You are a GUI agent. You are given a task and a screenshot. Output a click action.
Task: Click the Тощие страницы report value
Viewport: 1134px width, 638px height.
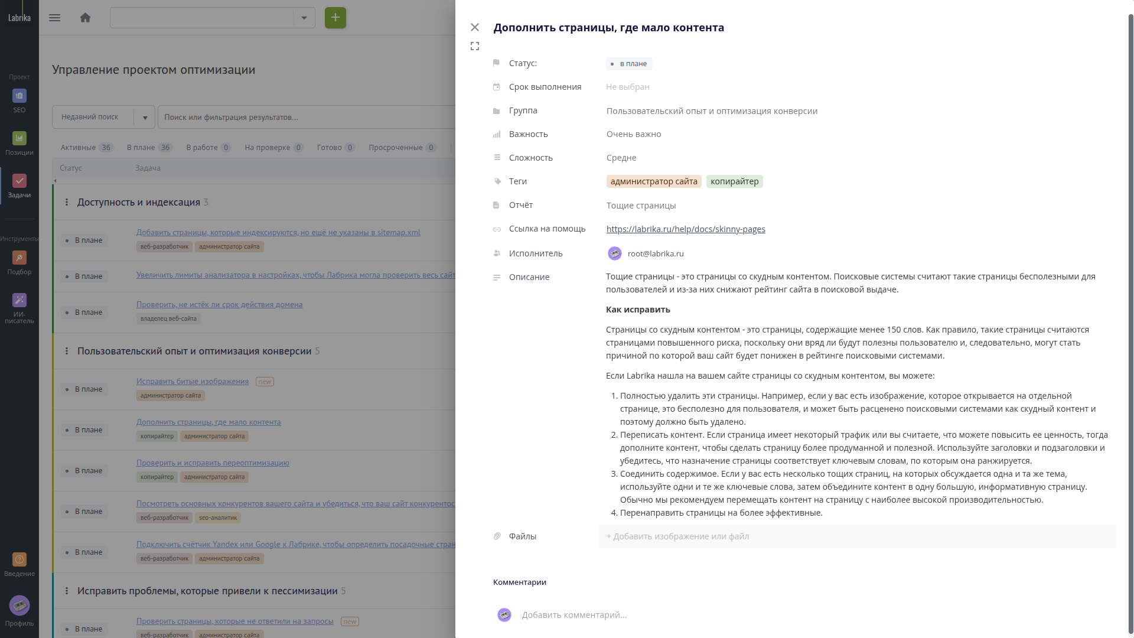point(641,206)
